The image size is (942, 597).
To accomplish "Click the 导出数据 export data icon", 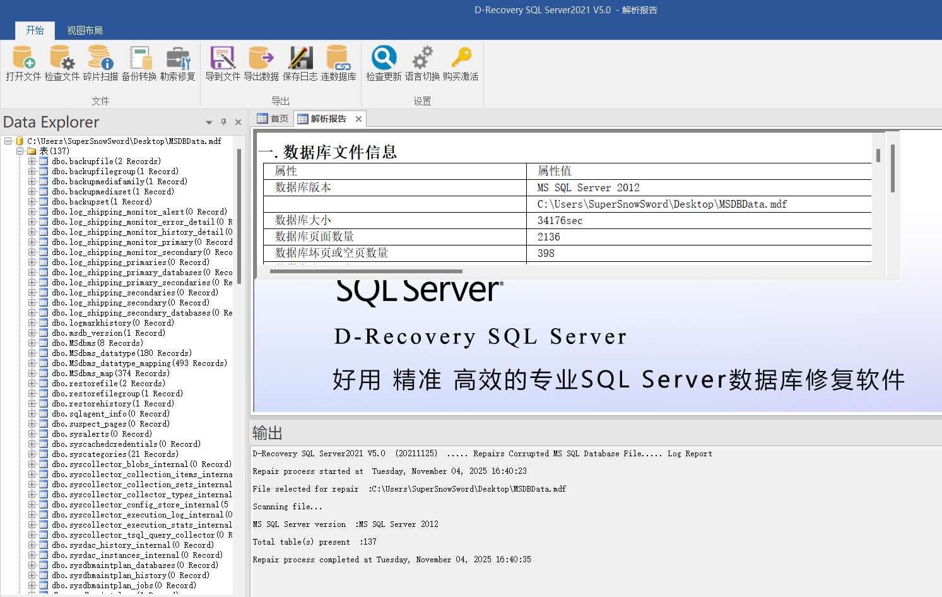I will point(261,64).
